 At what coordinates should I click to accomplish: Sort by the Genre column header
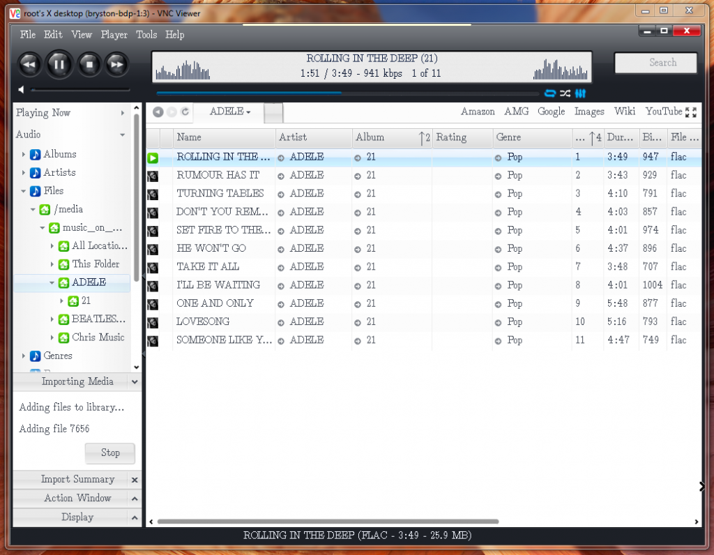(532, 137)
